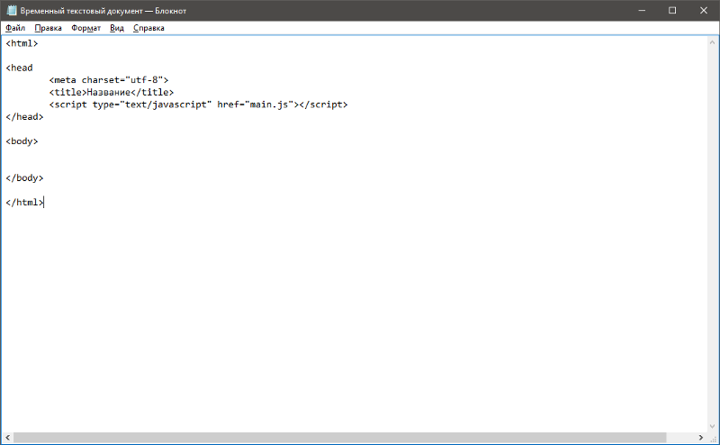Open the Формат menu
This screenshot has width=720, height=445.
(x=86, y=28)
